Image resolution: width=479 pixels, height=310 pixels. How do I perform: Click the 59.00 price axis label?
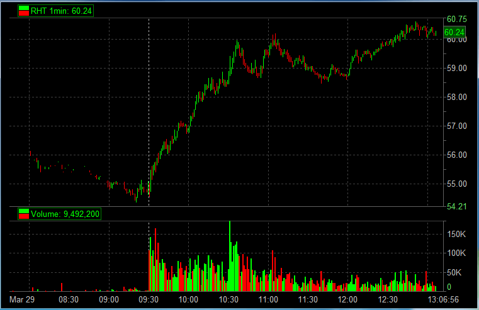tap(457, 68)
